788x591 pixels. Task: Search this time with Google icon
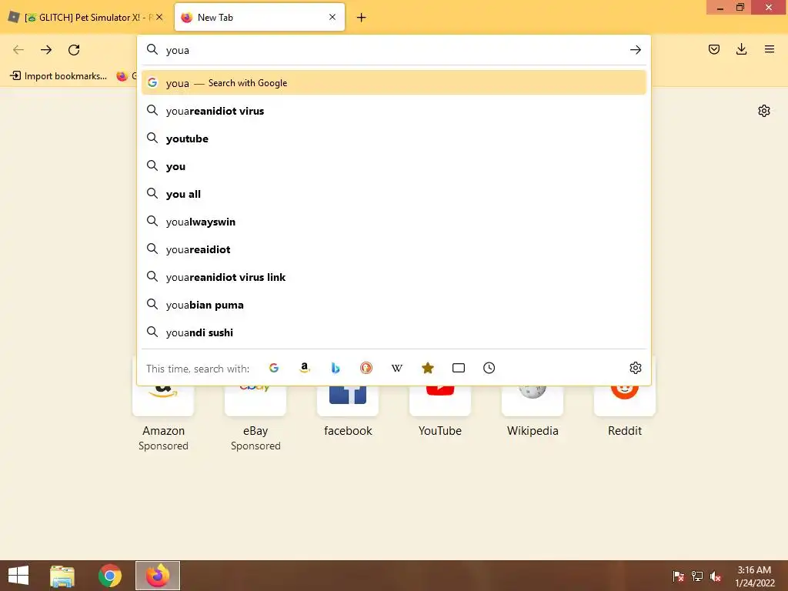[x=274, y=368]
